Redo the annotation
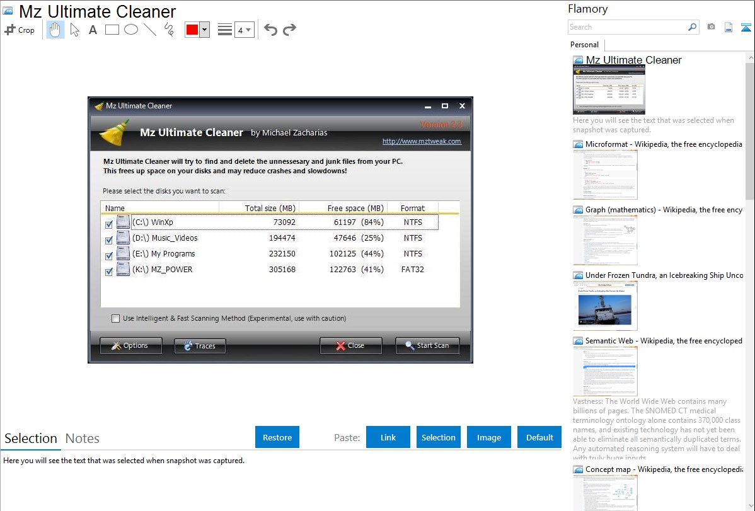The height and width of the screenshot is (511, 755). pos(289,30)
